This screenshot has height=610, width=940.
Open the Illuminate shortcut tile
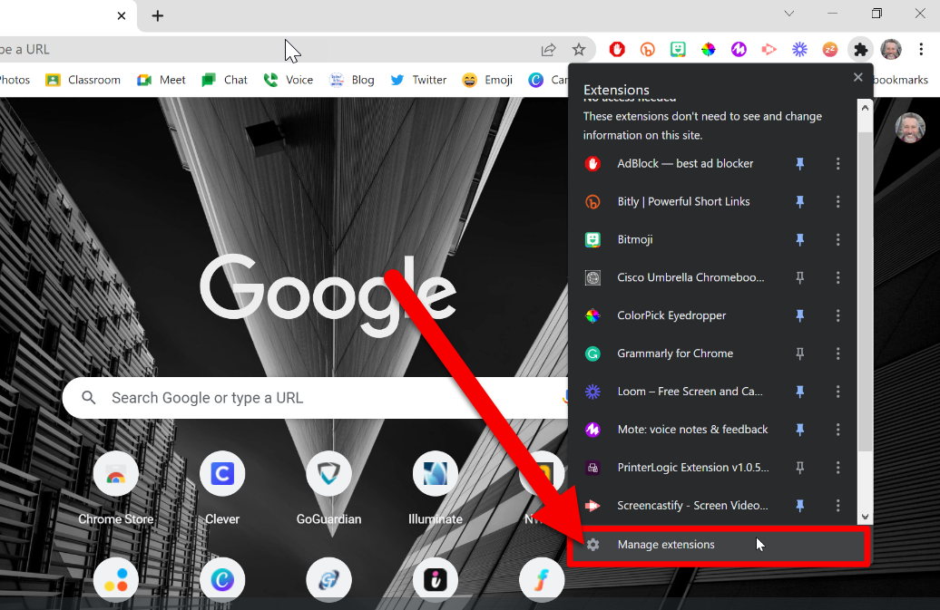click(436, 488)
